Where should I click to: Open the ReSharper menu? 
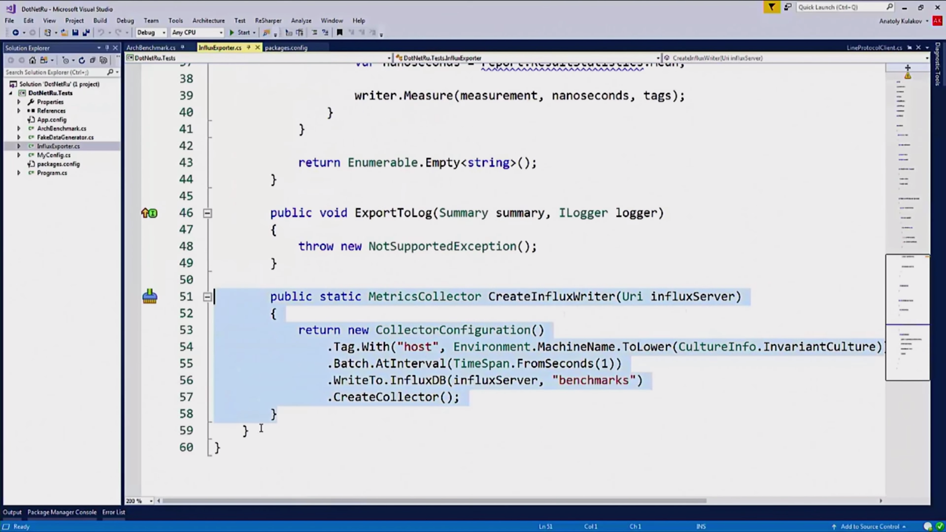point(268,21)
